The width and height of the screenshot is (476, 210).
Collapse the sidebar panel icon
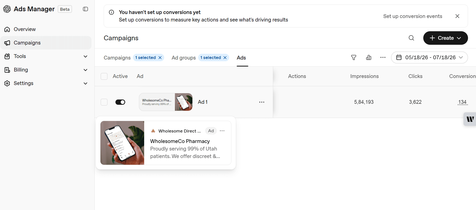click(85, 9)
